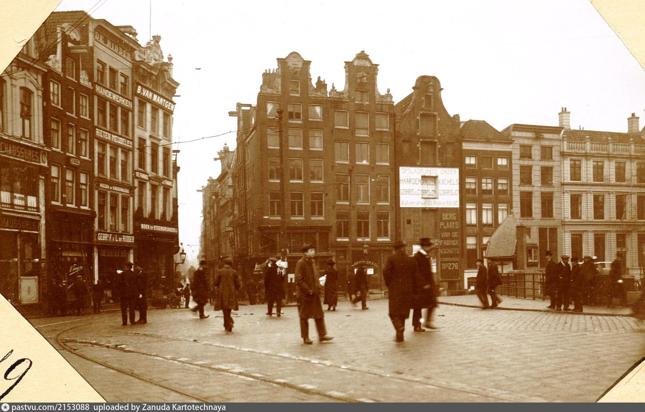Click the white Haarden Kachels billboard
Image resolution: width=645 pixels, height=412 pixels.
point(429,187)
